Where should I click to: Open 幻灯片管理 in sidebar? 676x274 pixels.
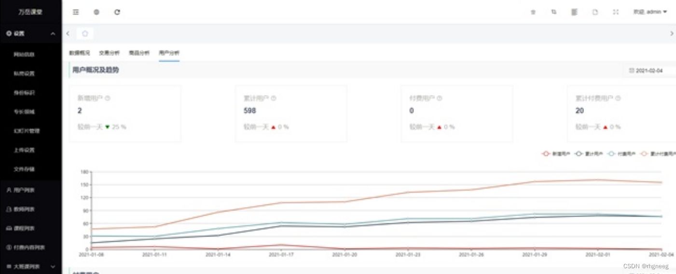(27, 131)
